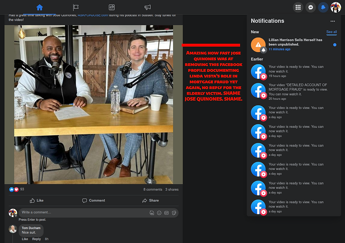Switch commenting identity via avatar arrow
Image resolution: width=345 pixels, height=243 pixels.
point(15,216)
